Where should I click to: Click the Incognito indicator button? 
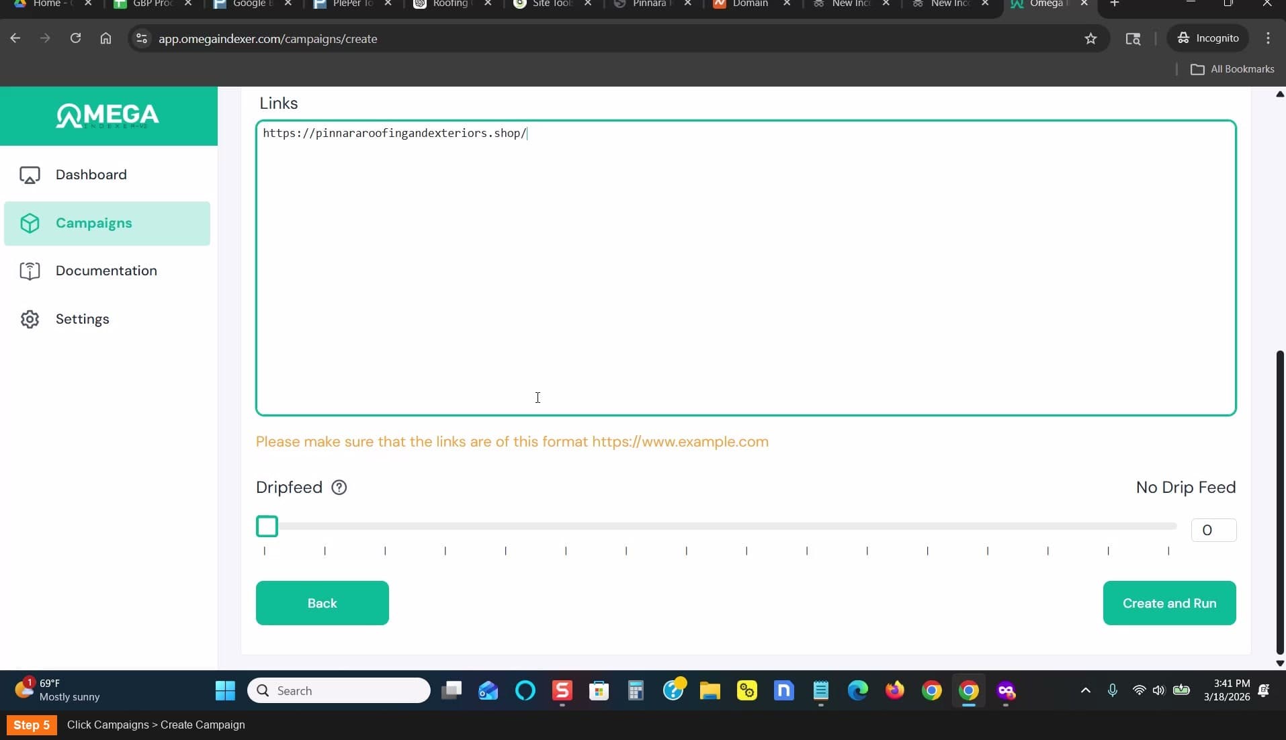1208,38
